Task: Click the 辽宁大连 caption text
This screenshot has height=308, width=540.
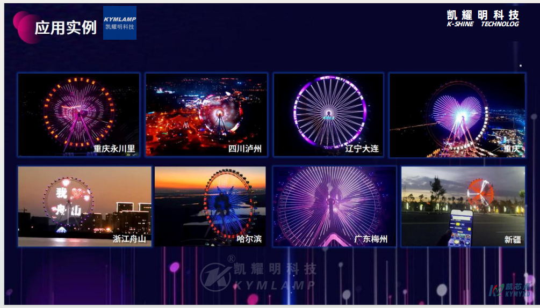Action: (362, 149)
